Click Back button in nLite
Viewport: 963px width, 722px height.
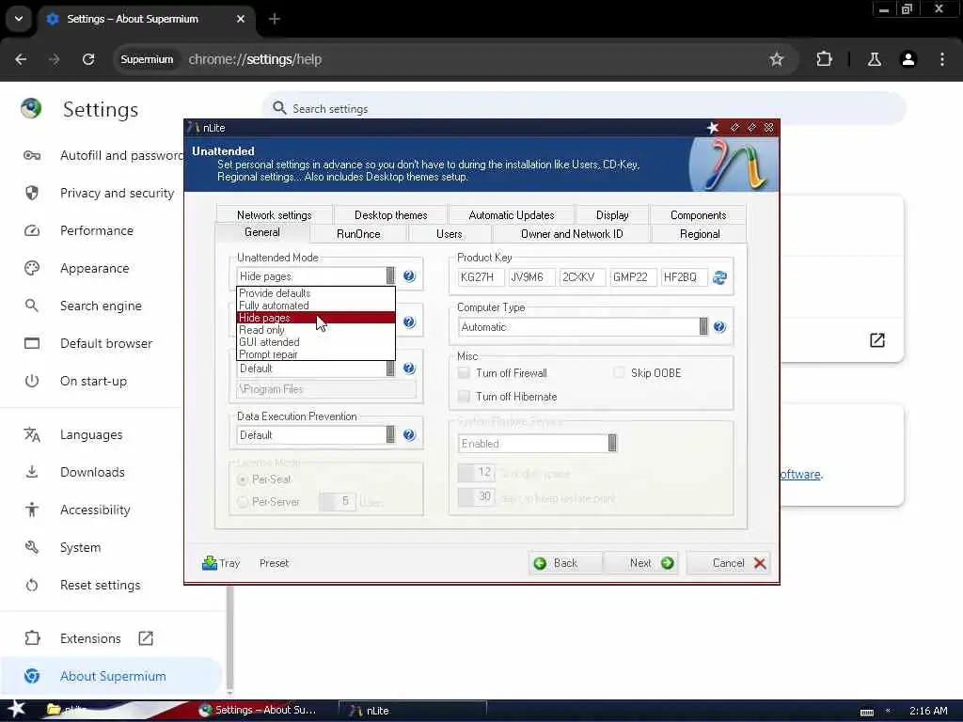(565, 563)
